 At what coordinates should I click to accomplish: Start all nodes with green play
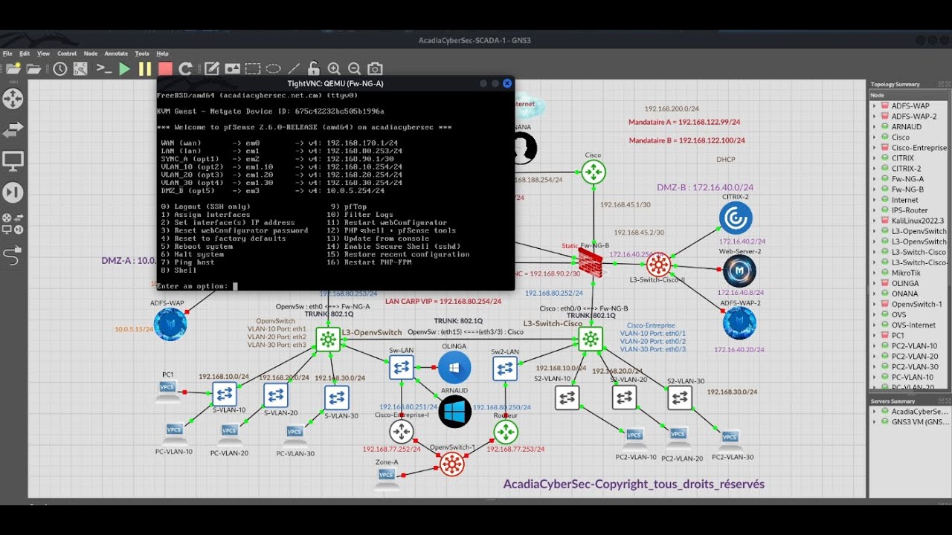(x=125, y=69)
